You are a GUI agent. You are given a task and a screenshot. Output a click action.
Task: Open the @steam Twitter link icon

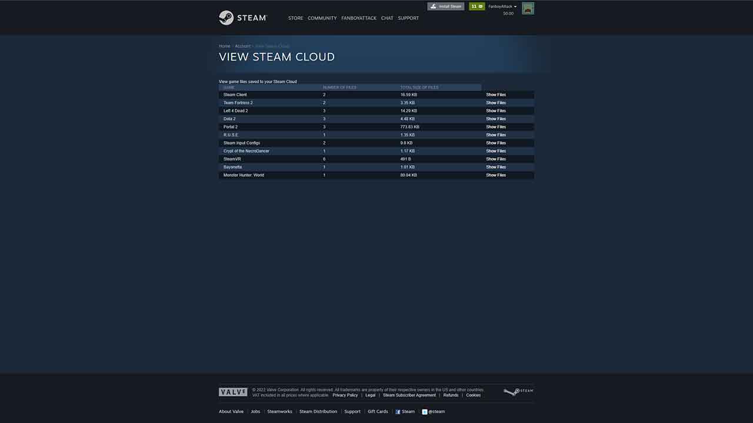425,411
